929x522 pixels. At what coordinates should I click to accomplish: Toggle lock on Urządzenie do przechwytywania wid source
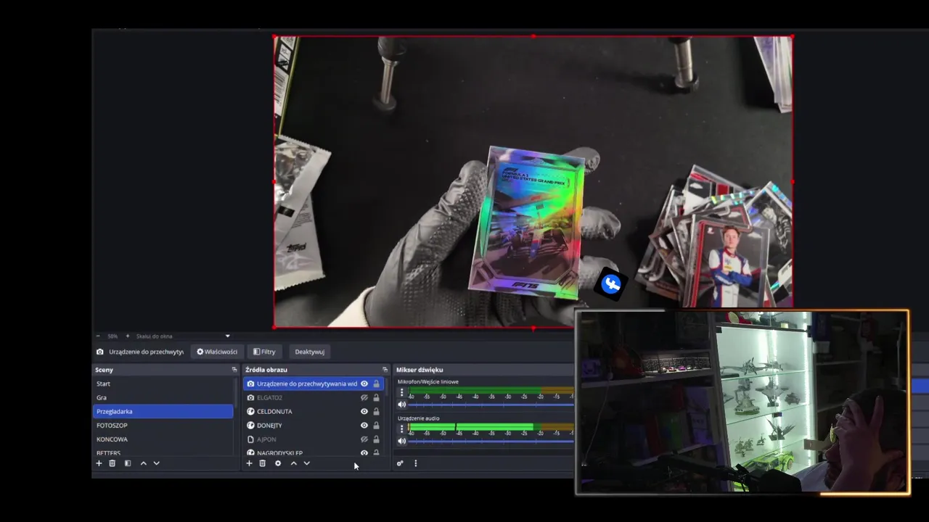click(x=376, y=384)
